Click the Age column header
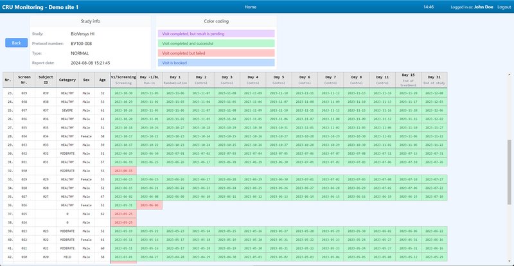Viewport: 514px width, 266px height. tap(102, 80)
